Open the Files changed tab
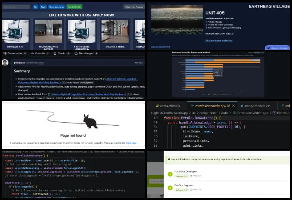Image resolution: width=292 pixels, height=200 pixels. point(86,53)
